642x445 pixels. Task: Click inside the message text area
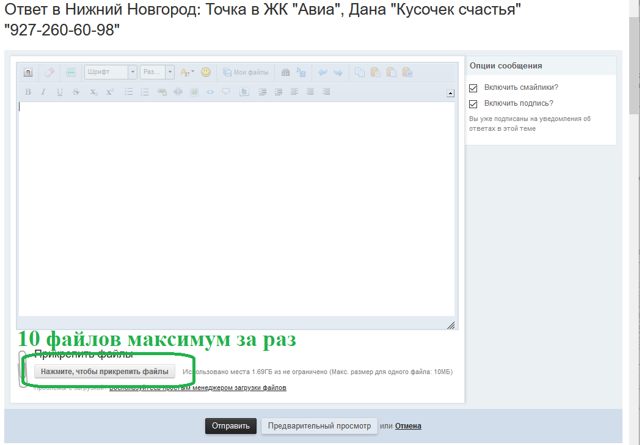pos(236,208)
